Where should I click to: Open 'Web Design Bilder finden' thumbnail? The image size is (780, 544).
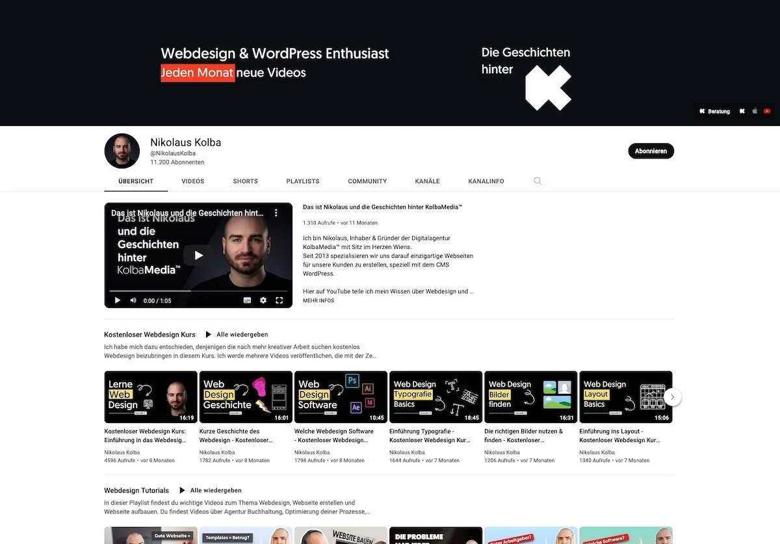pos(530,397)
